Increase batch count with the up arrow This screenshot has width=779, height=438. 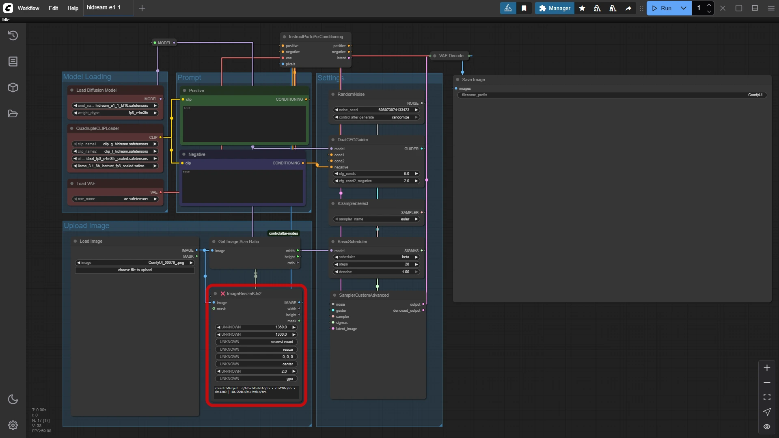[x=709, y=5]
